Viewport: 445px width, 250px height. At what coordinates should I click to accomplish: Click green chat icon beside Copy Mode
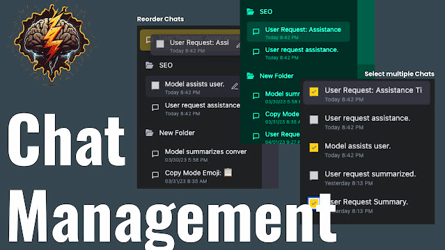pyautogui.click(x=256, y=116)
